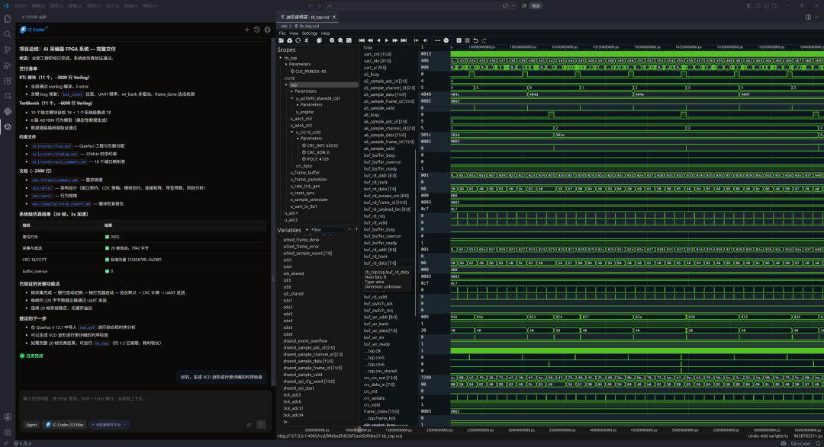The image size is (824, 447).
Task: Open the Settings menu in waveform viewer
Action: click(309, 33)
